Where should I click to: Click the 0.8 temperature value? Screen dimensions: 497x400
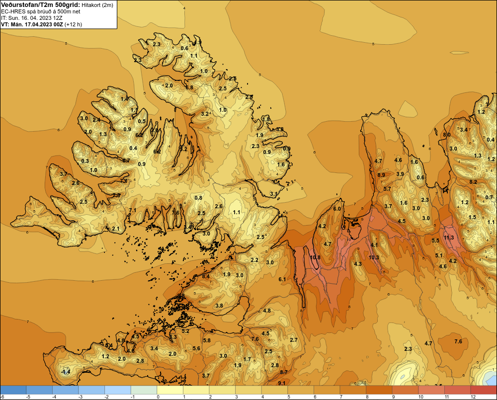(198, 198)
